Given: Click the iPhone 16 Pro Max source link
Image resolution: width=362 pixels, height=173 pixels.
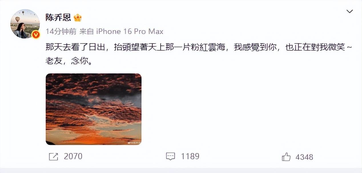Looking at the screenshot, I should tap(129, 31).
